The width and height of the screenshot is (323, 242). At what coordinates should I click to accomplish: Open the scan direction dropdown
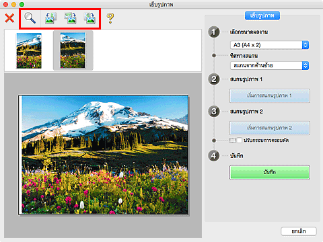click(270, 66)
